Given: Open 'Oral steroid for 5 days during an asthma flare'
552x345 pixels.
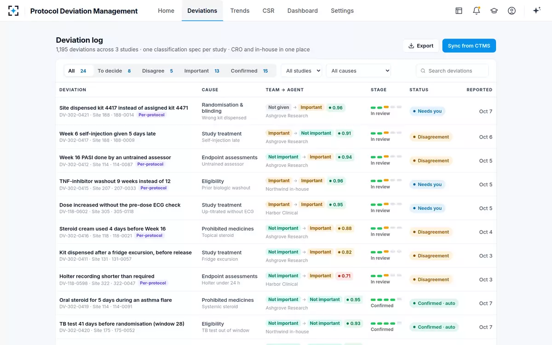Looking at the screenshot, I should (x=115, y=300).
